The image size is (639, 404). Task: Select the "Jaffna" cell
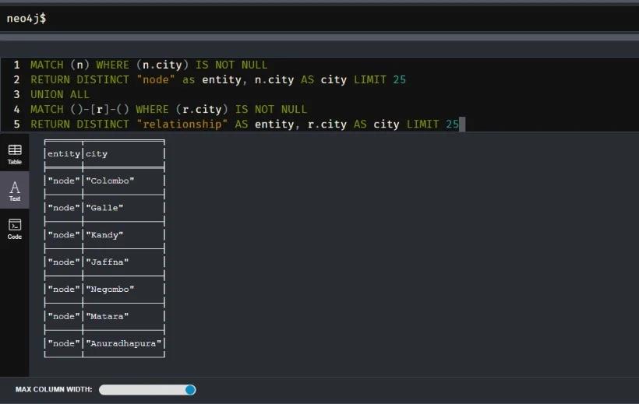point(108,262)
